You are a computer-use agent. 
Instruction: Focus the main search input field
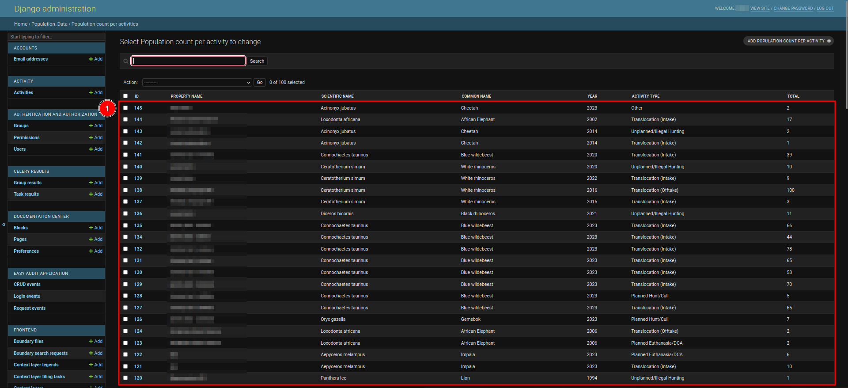pos(189,61)
